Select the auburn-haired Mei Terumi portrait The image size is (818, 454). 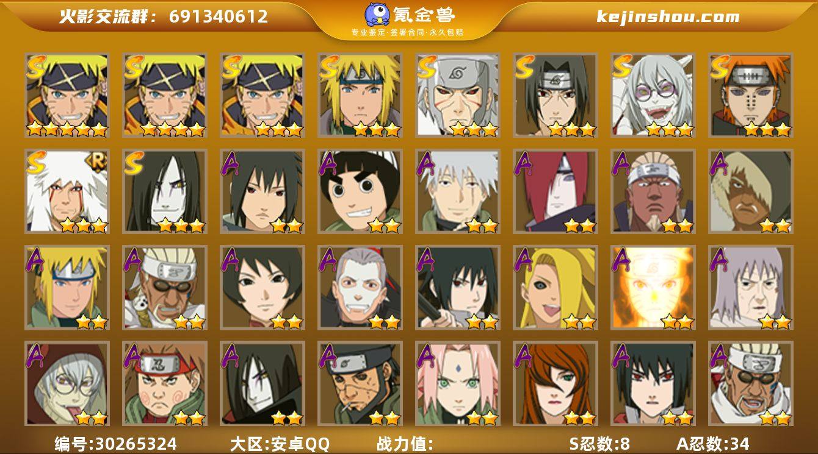(x=555, y=383)
